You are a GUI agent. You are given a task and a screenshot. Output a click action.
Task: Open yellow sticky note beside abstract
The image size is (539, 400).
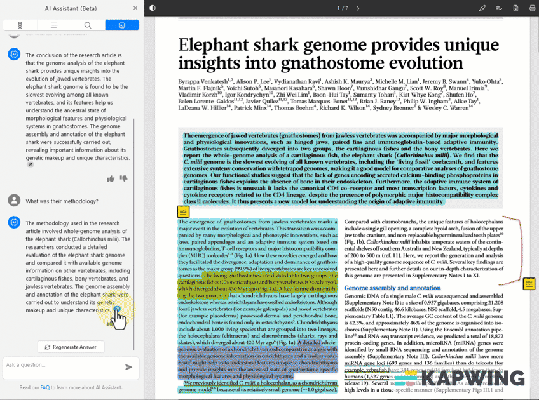(x=182, y=212)
